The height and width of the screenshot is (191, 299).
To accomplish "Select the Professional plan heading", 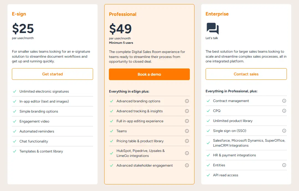I will click(122, 14).
